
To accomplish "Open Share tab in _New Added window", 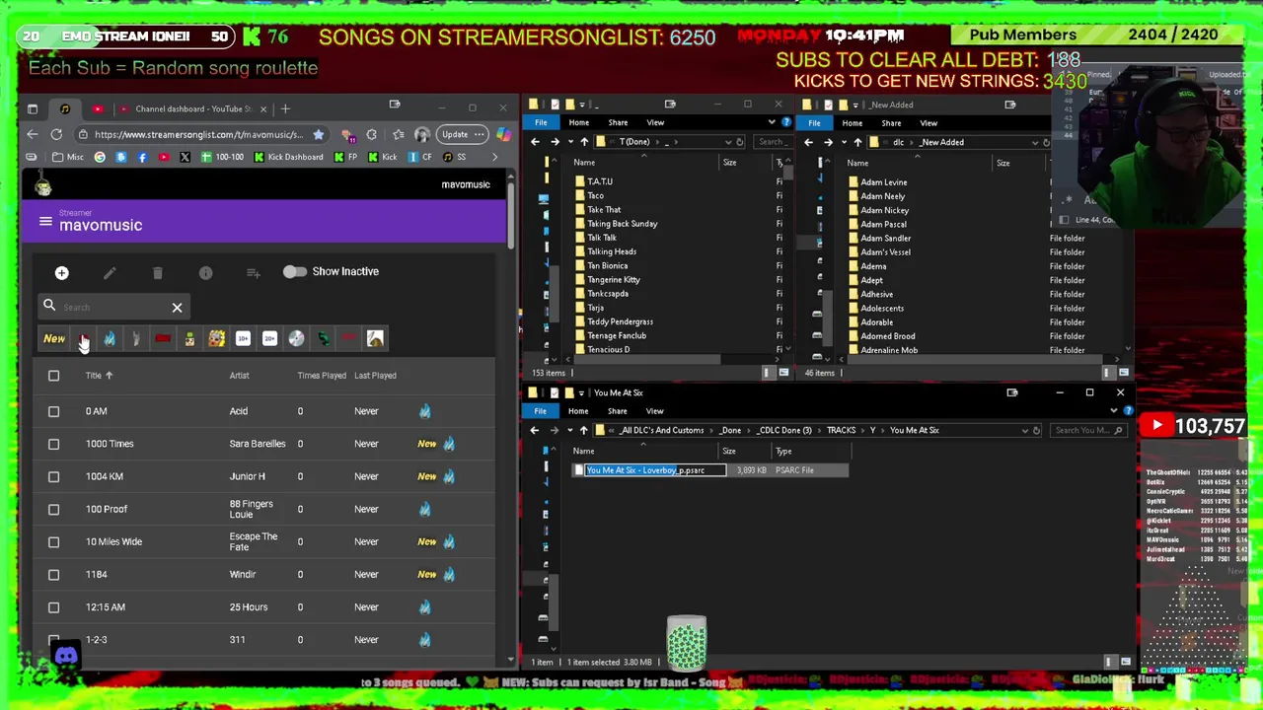I will point(891,122).
